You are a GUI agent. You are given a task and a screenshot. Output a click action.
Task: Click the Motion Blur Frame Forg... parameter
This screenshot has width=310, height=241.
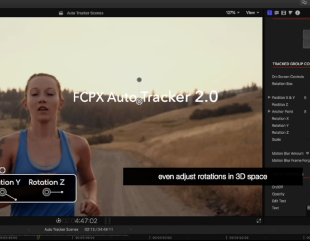click(x=290, y=161)
